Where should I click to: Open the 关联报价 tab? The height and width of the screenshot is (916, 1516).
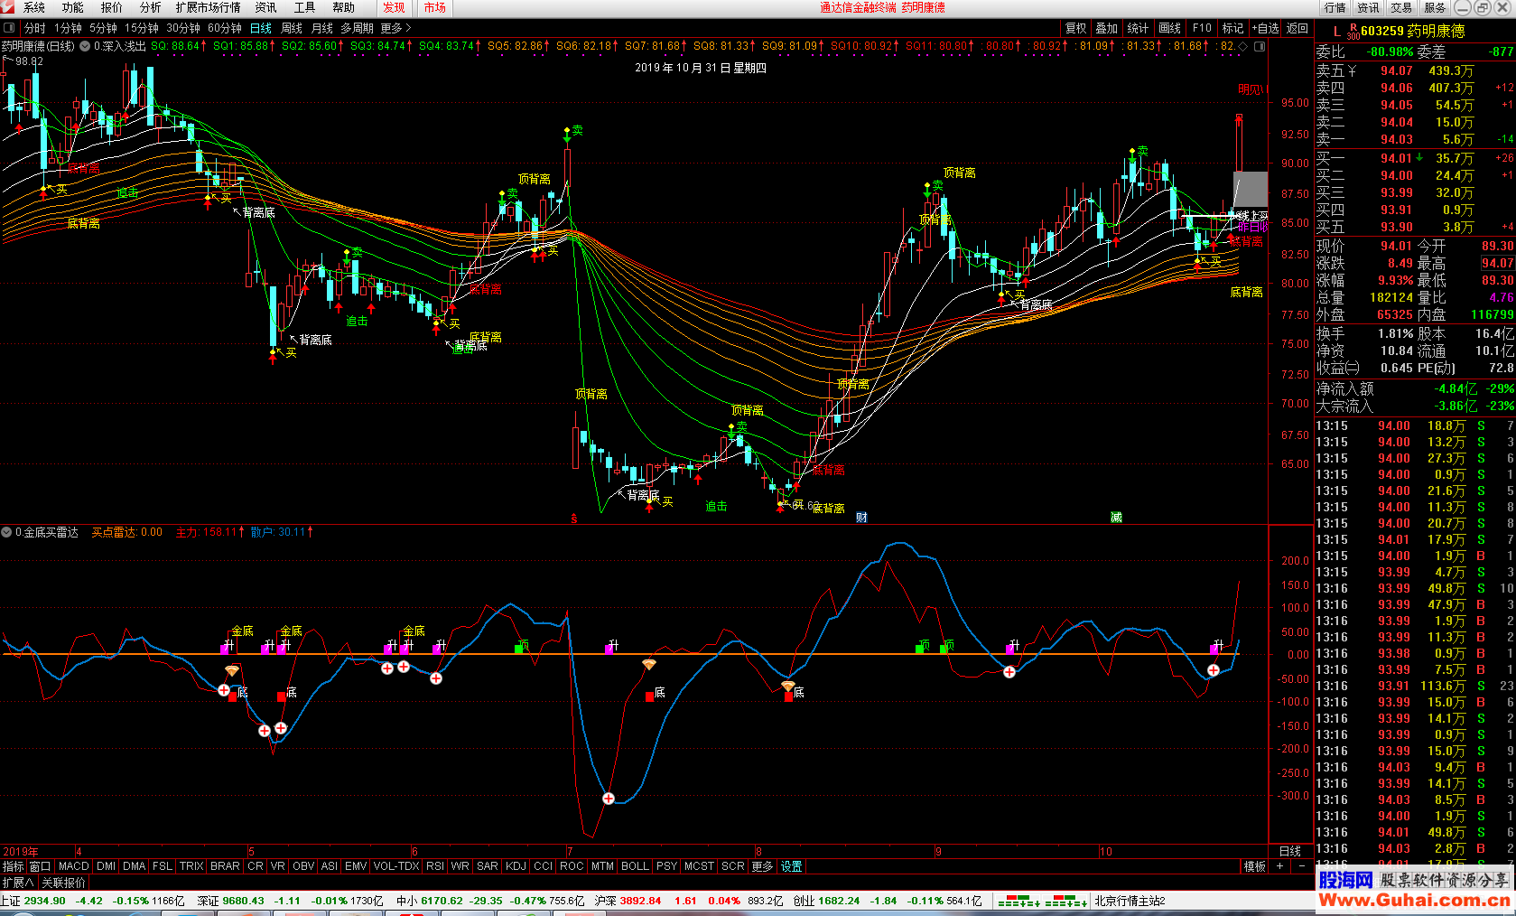[64, 883]
